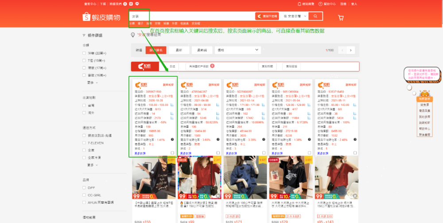Viewport: 443px width, 223px height.
Task: Click the lightbulb icon beside 搜尋結果
Action: (133, 34)
